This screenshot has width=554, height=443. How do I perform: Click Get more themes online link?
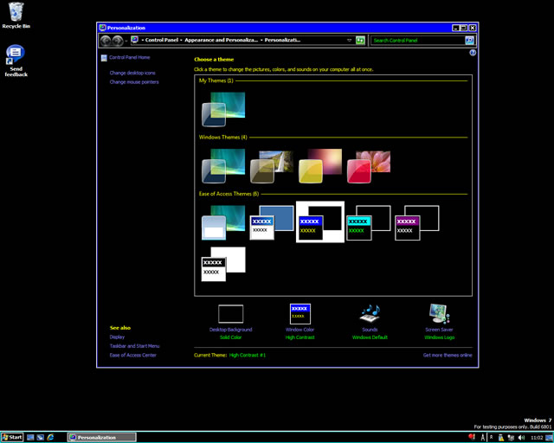tap(448, 356)
